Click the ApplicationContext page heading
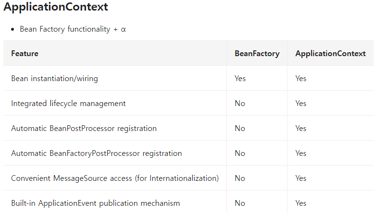374x213 pixels. tap(56, 7)
